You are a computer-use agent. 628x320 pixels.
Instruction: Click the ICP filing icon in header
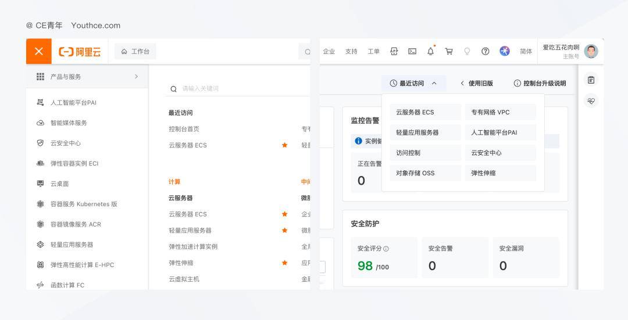(394, 51)
